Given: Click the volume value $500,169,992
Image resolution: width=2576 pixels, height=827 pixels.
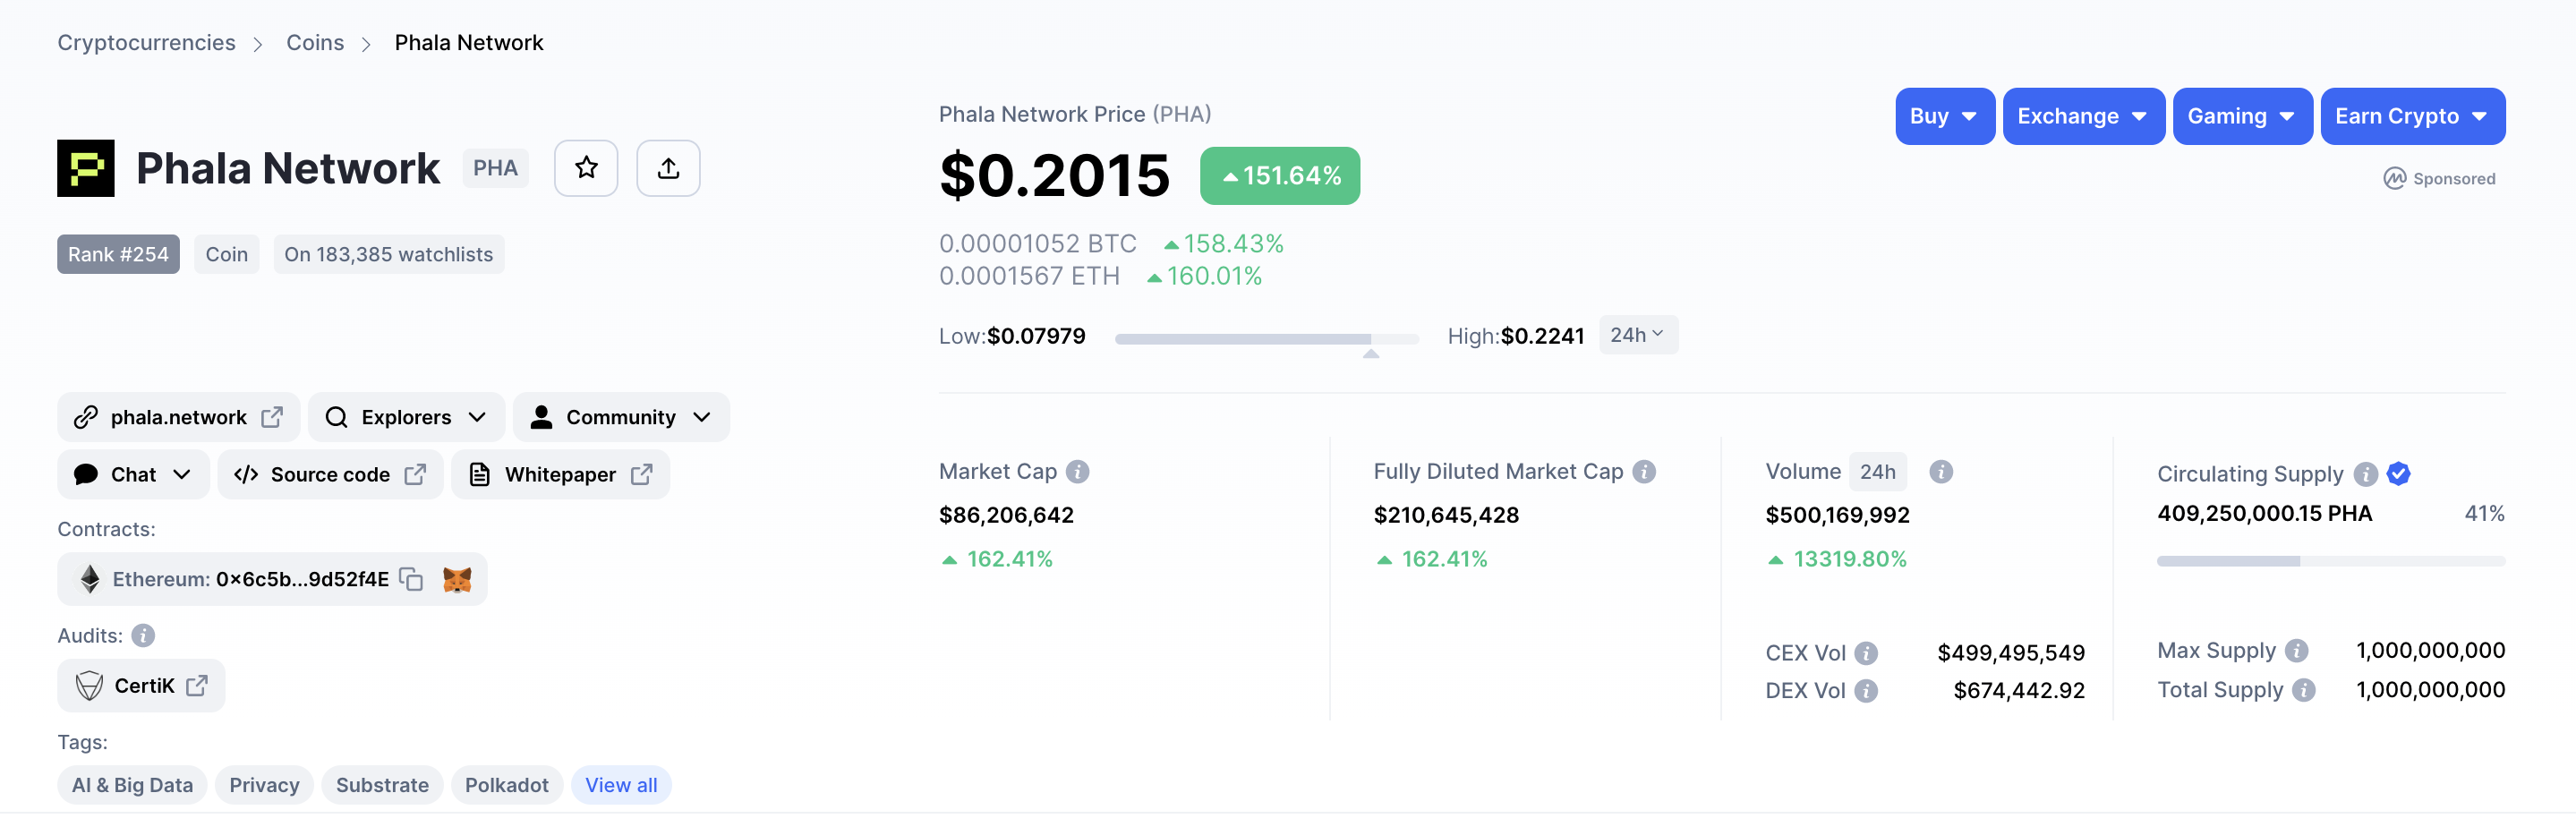Looking at the screenshot, I should coord(1838,515).
